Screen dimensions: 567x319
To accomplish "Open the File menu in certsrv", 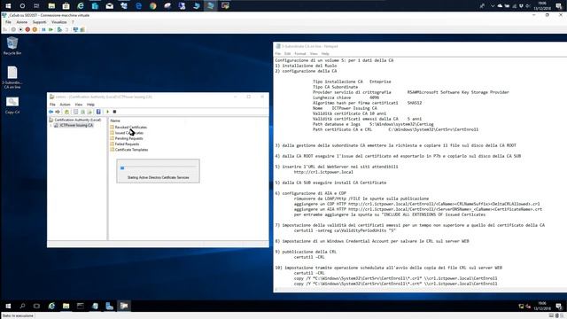I will [x=52, y=105].
